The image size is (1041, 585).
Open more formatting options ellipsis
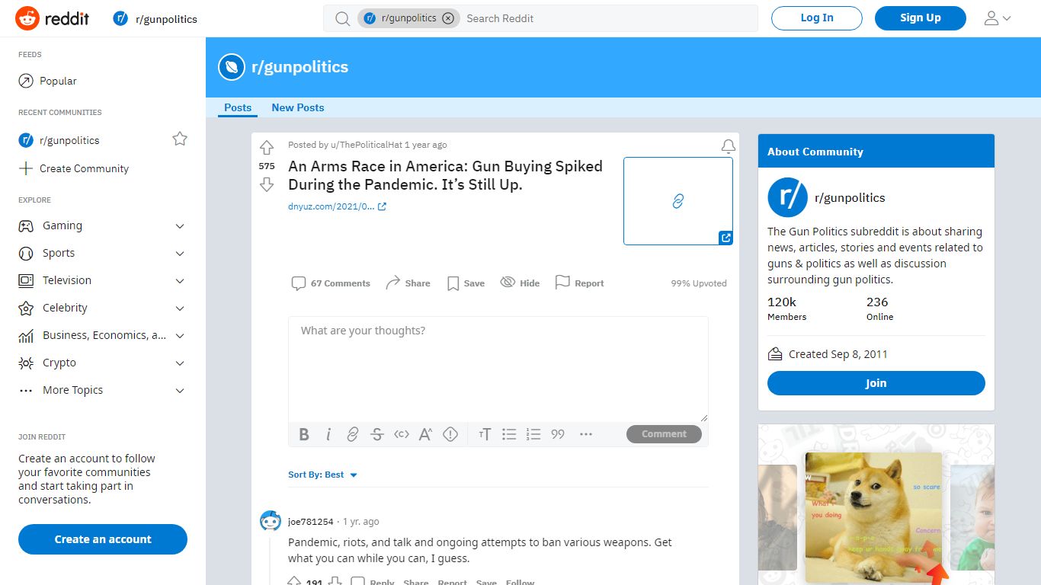(x=586, y=434)
